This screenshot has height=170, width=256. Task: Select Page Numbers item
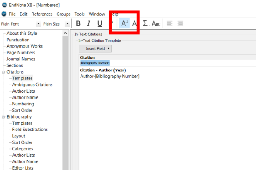(21, 53)
